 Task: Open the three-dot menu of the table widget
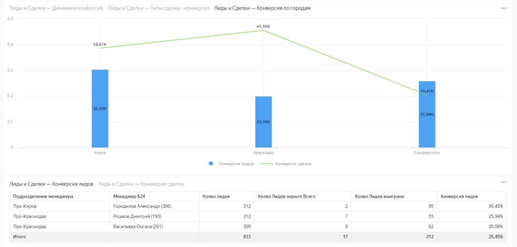pos(503,182)
